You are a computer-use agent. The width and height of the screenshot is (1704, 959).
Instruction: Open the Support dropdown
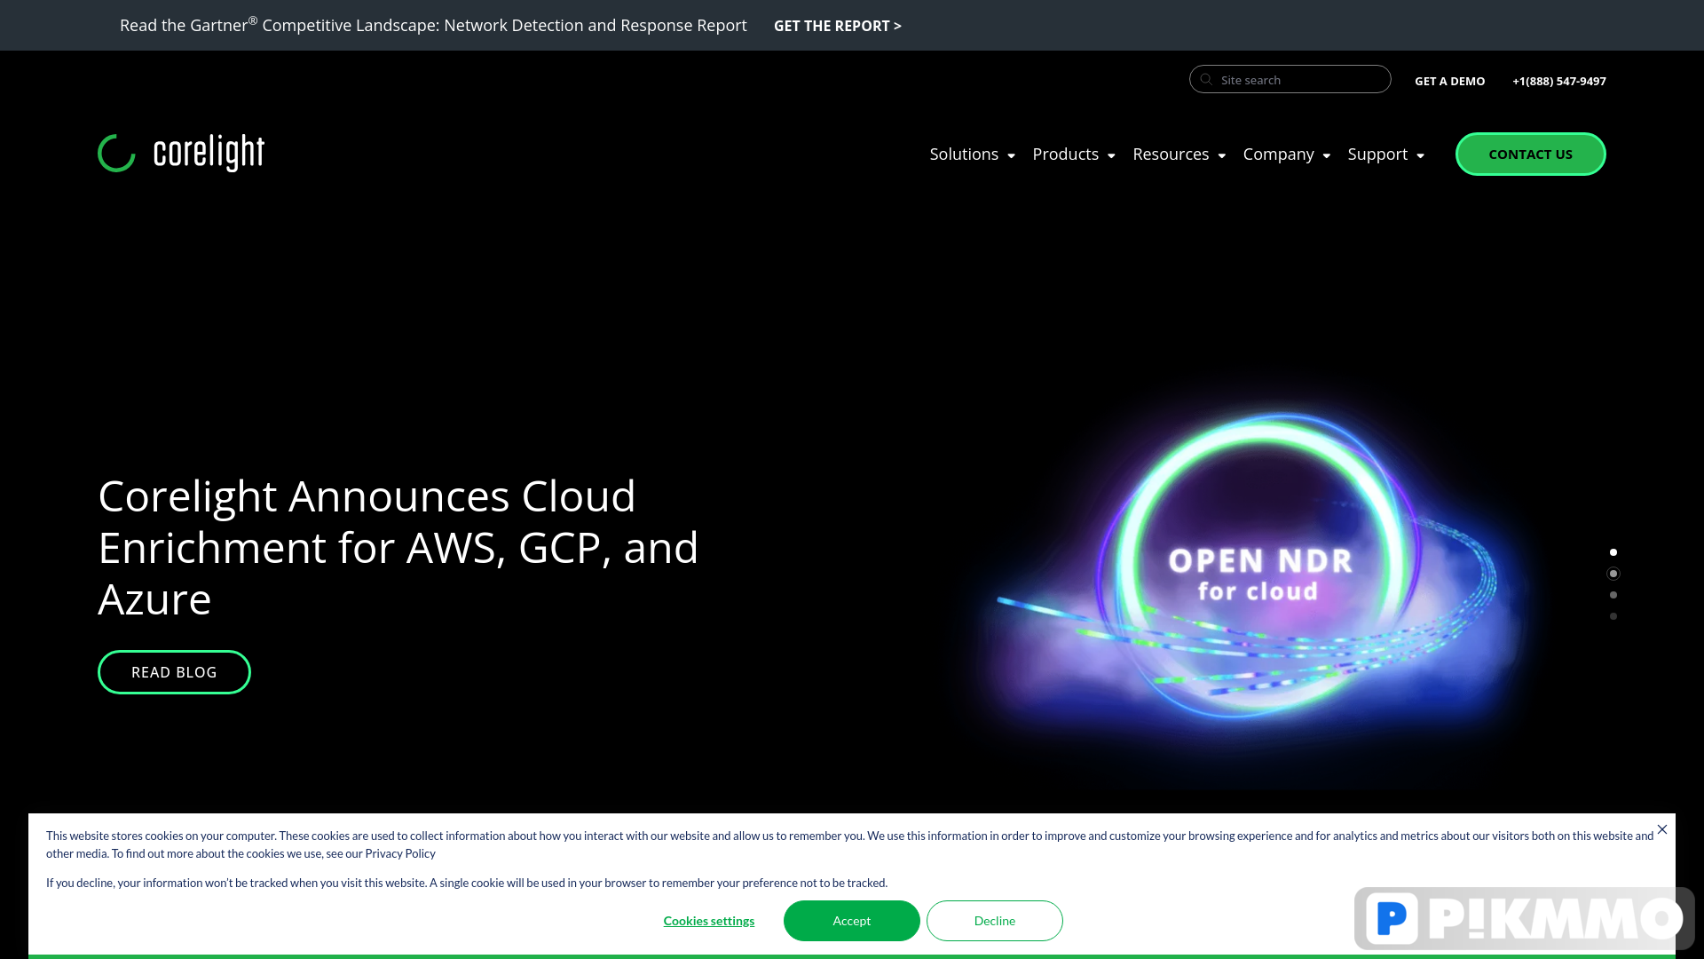(1385, 155)
